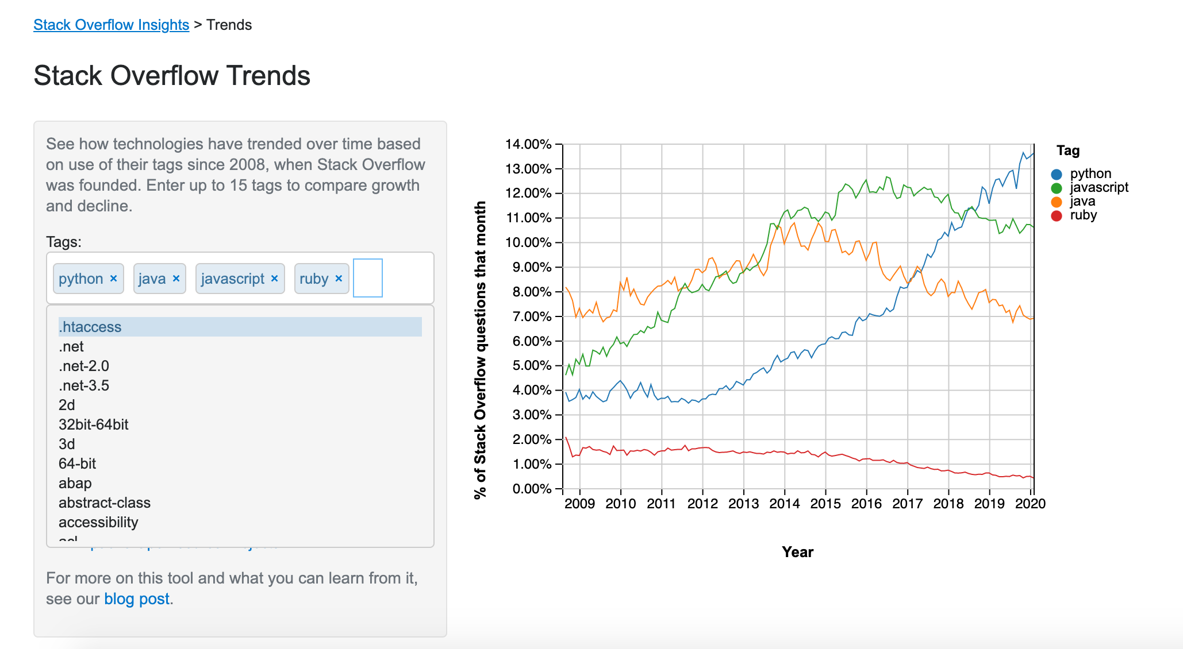This screenshot has height=649, width=1183.
Task: Click the ruby legend label
Action: [1084, 215]
